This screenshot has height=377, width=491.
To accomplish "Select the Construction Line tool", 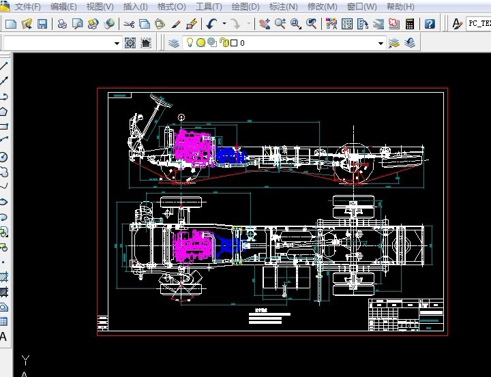I will (x=4, y=81).
